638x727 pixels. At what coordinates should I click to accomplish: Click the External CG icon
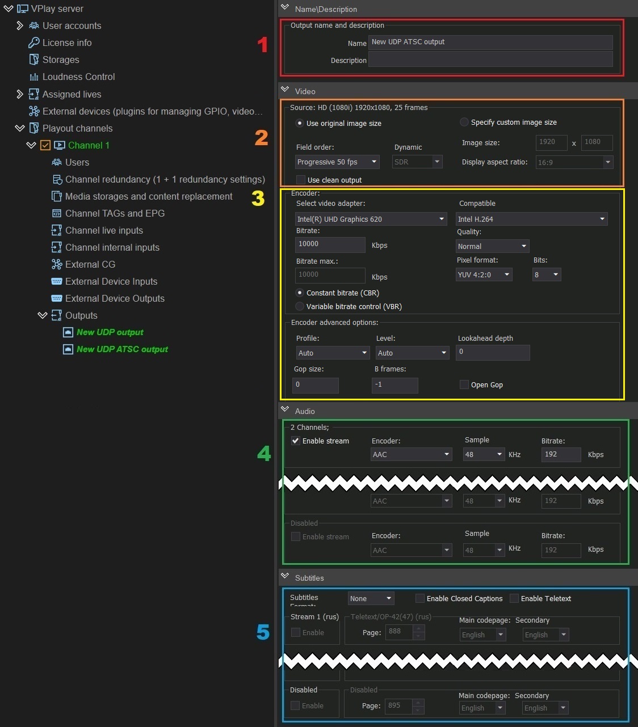[57, 264]
